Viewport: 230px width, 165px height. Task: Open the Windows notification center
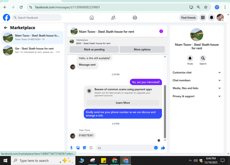tap(222, 160)
